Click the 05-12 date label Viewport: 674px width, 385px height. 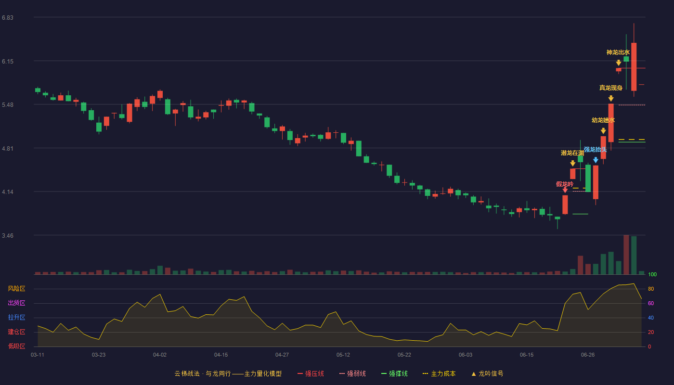point(343,355)
